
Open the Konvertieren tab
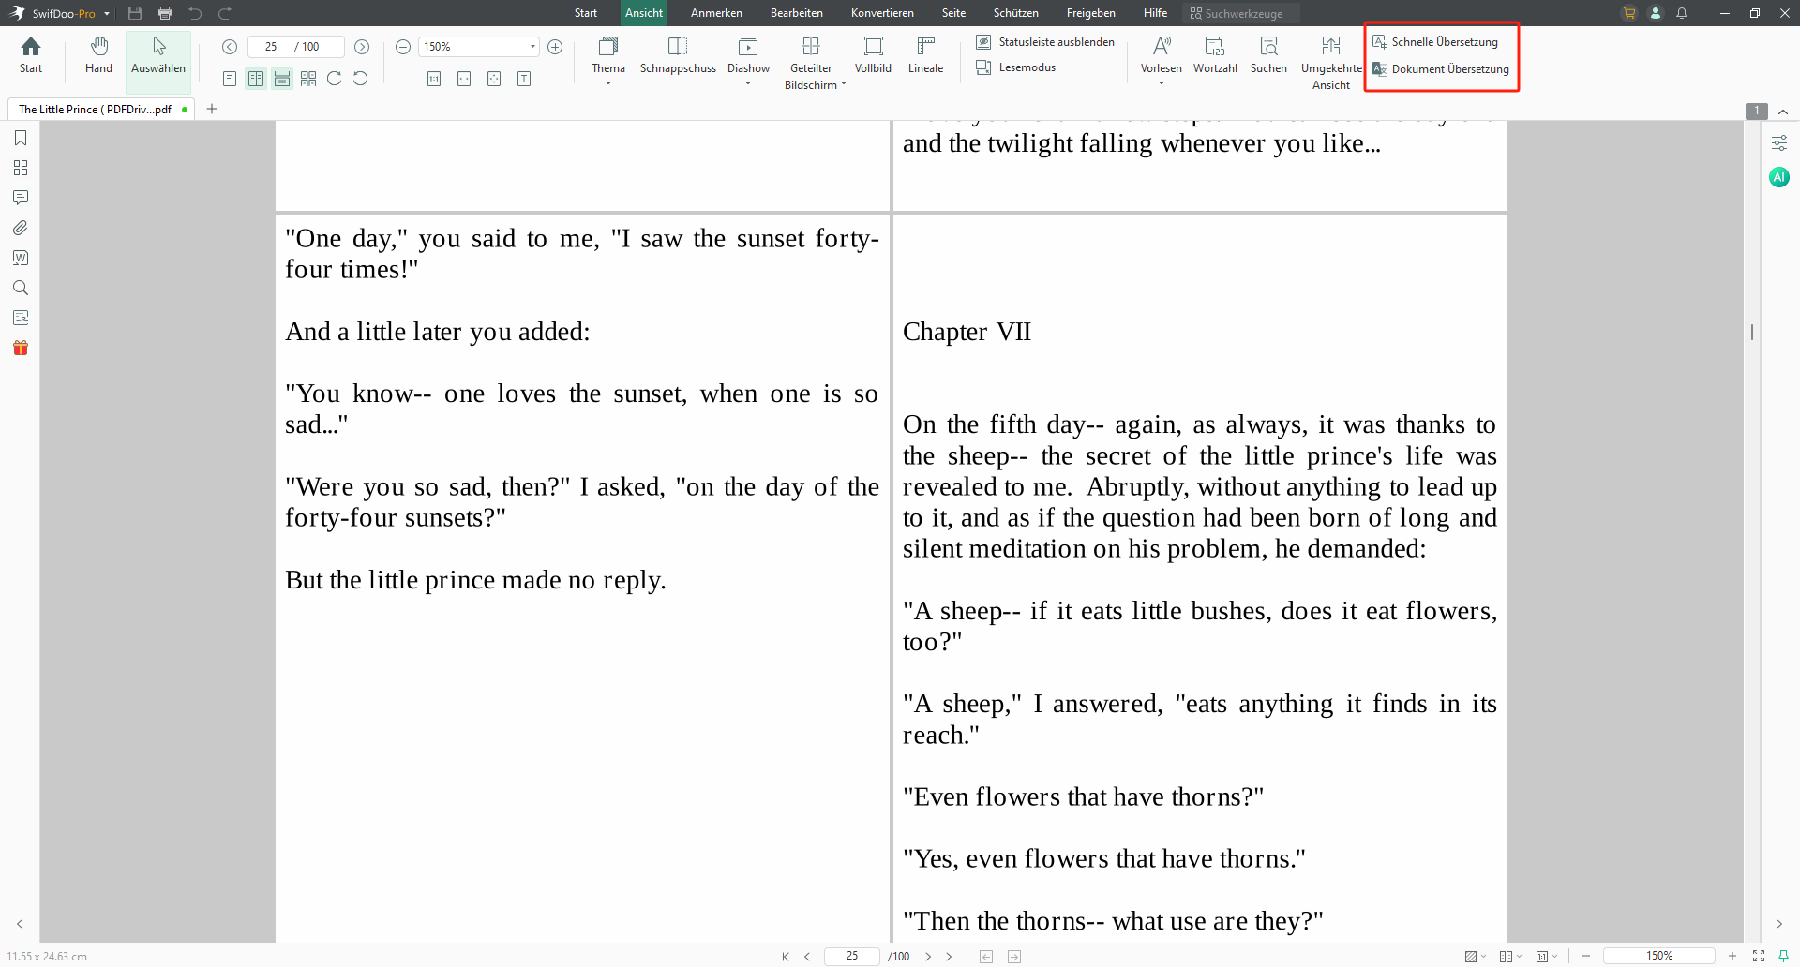[882, 13]
